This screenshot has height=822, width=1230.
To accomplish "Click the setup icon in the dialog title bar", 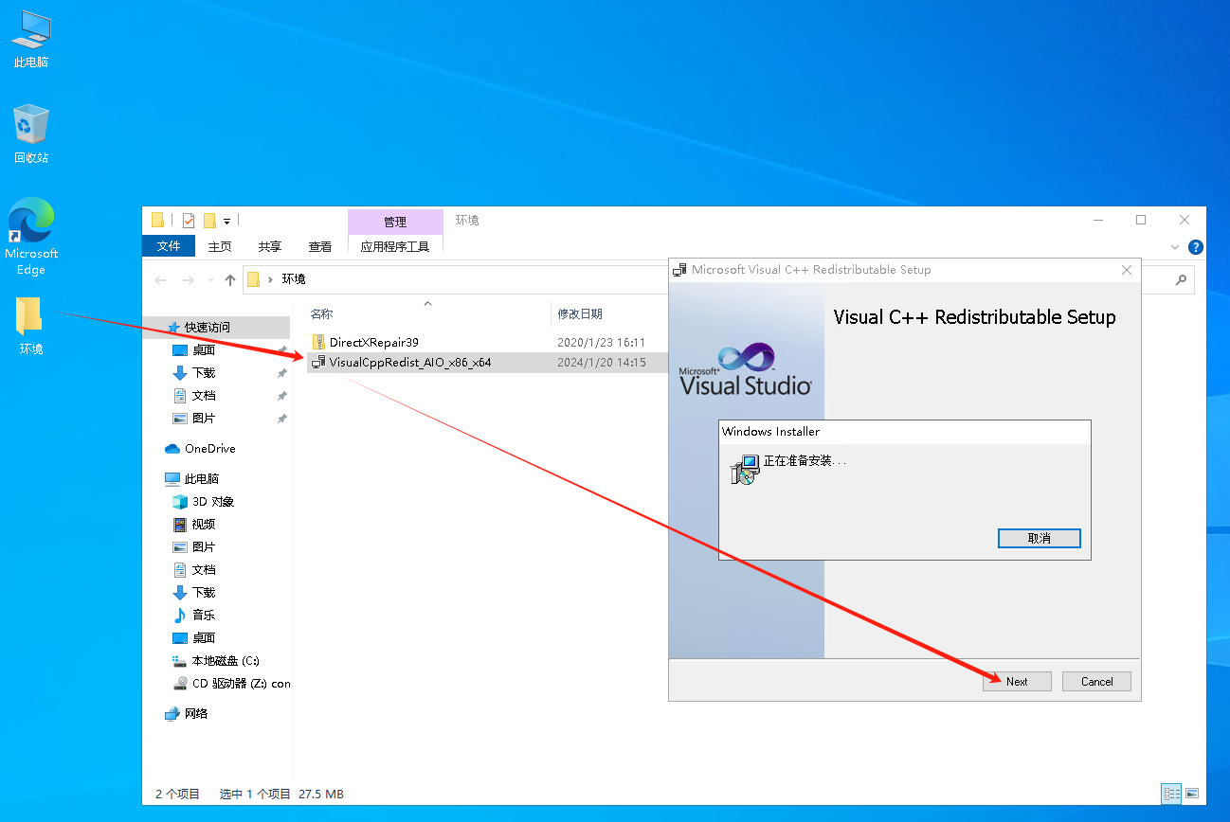I will pos(679,270).
